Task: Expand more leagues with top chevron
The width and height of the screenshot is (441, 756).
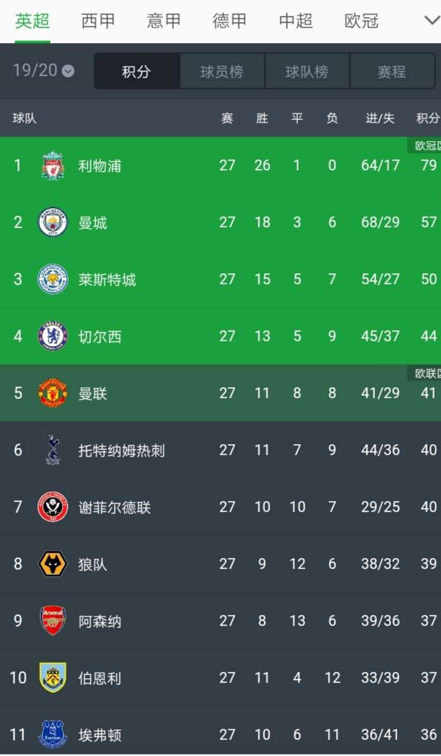Action: (432, 20)
